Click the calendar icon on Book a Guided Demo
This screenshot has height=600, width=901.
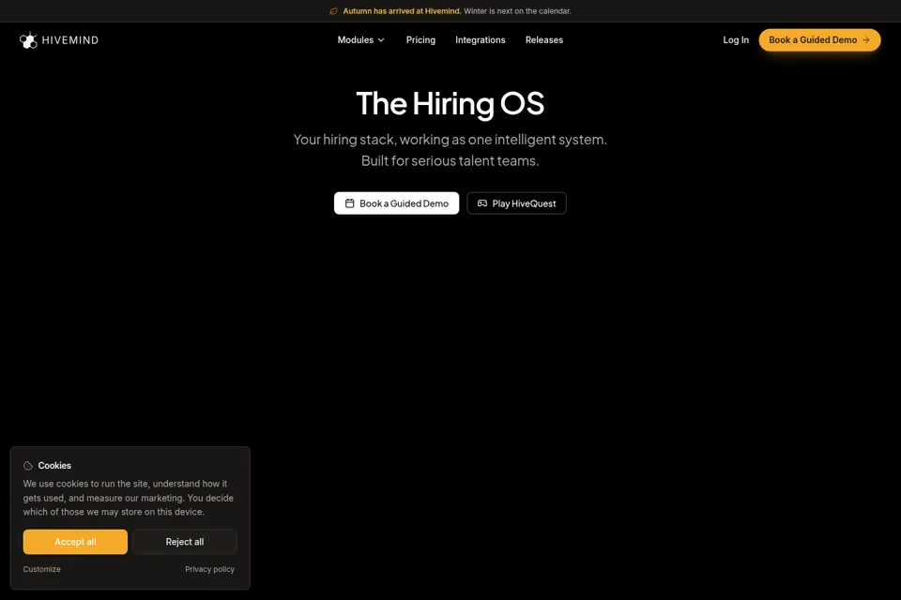(349, 203)
